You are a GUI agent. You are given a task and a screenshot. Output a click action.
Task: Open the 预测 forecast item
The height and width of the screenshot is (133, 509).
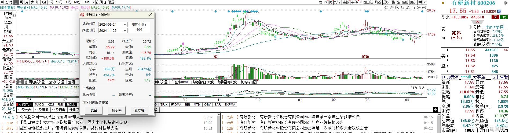click(x=405, y=2)
